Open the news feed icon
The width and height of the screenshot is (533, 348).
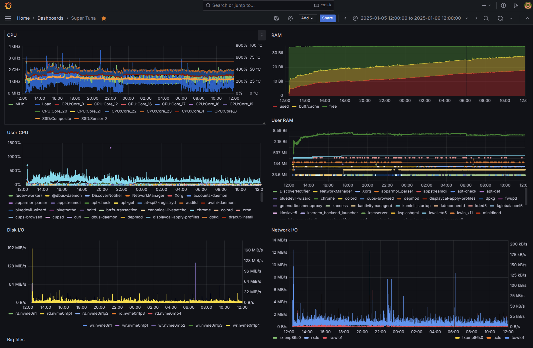516,5
